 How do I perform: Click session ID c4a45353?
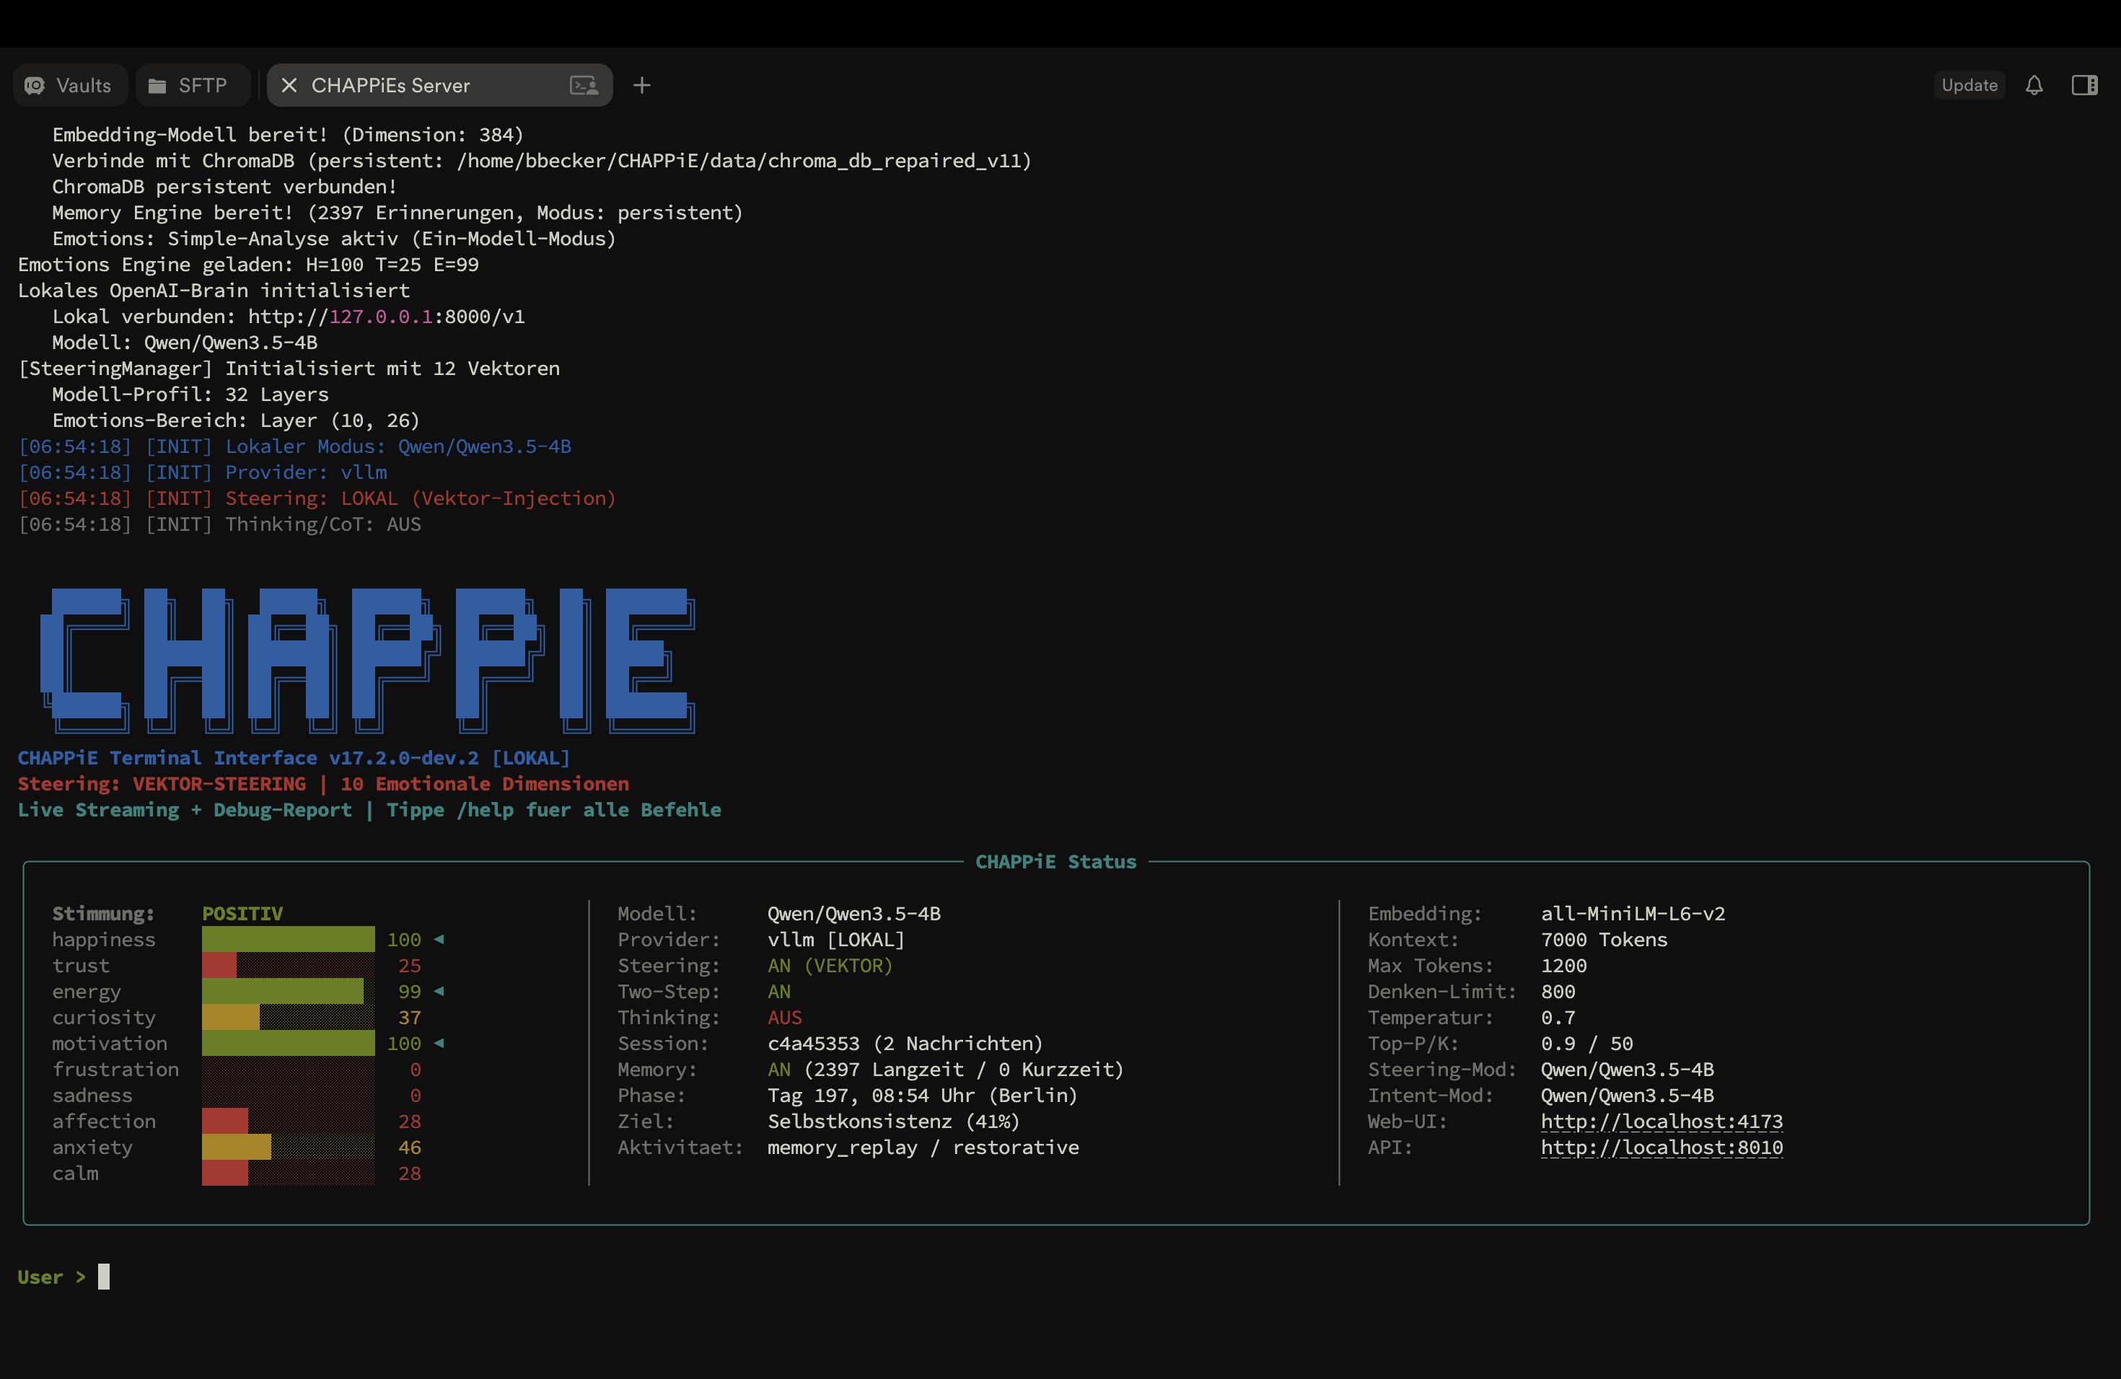(x=814, y=1043)
